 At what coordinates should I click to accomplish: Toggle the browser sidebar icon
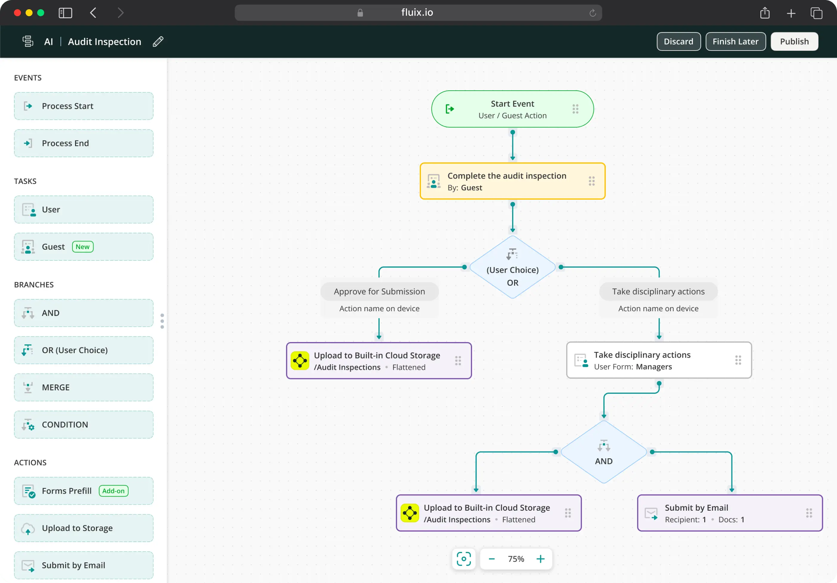tap(66, 13)
